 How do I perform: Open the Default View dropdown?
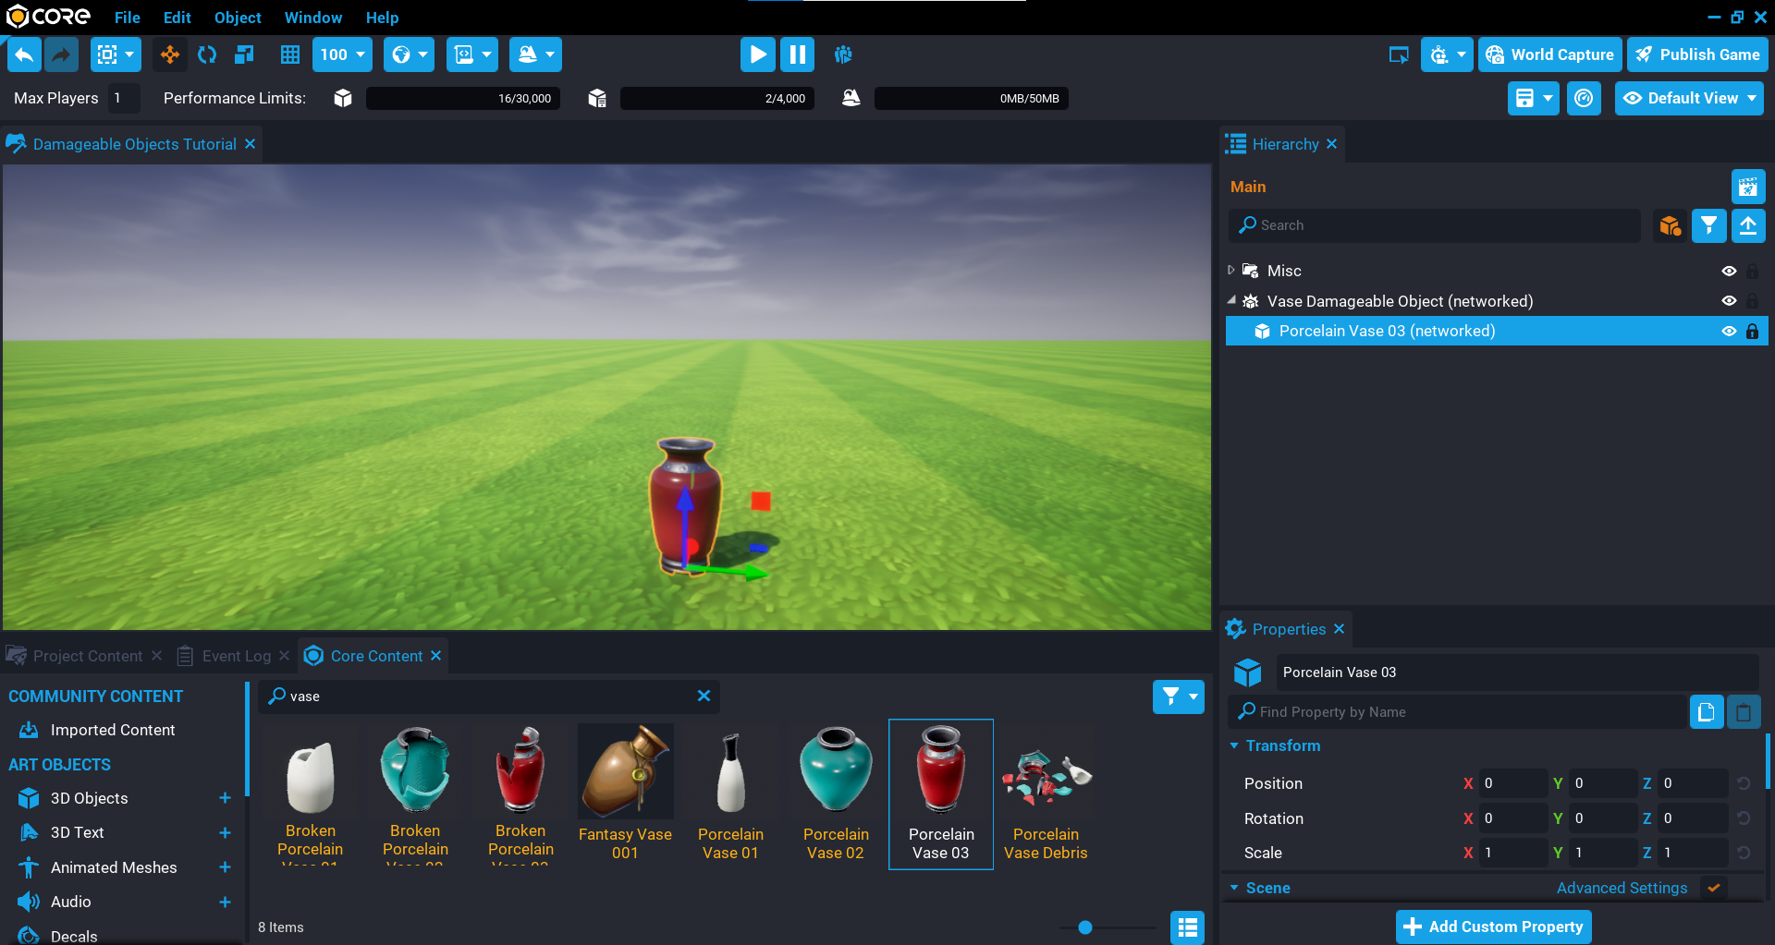(x=1689, y=98)
